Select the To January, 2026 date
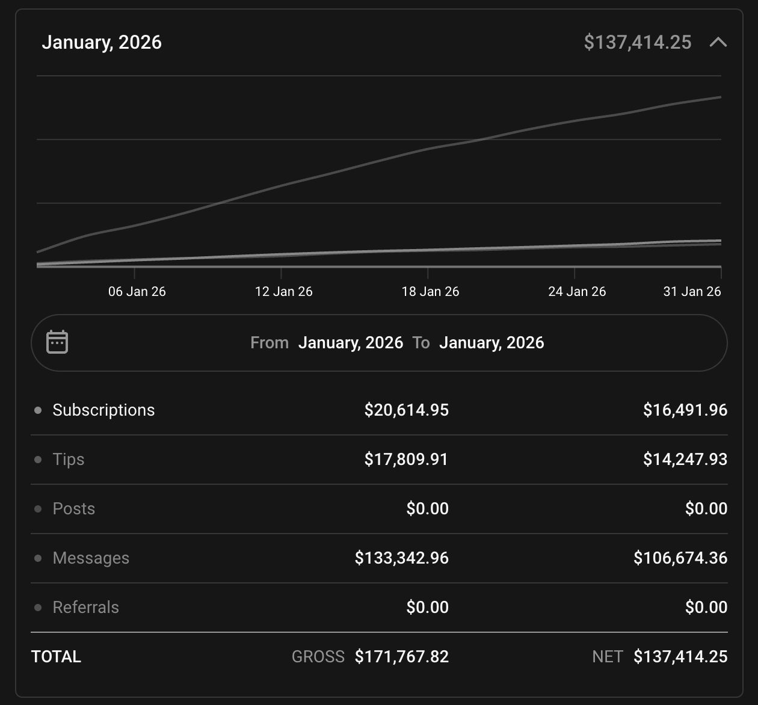The height and width of the screenshot is (705, 758). 491,342
